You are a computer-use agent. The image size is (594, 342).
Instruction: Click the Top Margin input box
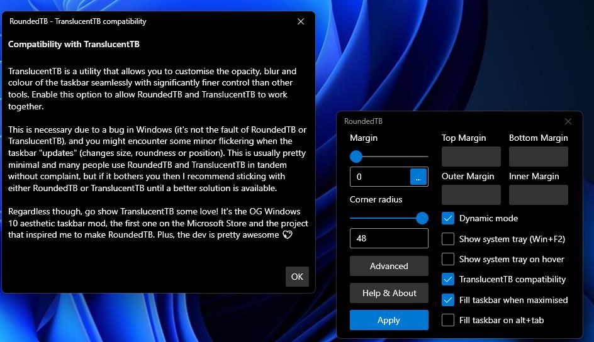(471, 157)
